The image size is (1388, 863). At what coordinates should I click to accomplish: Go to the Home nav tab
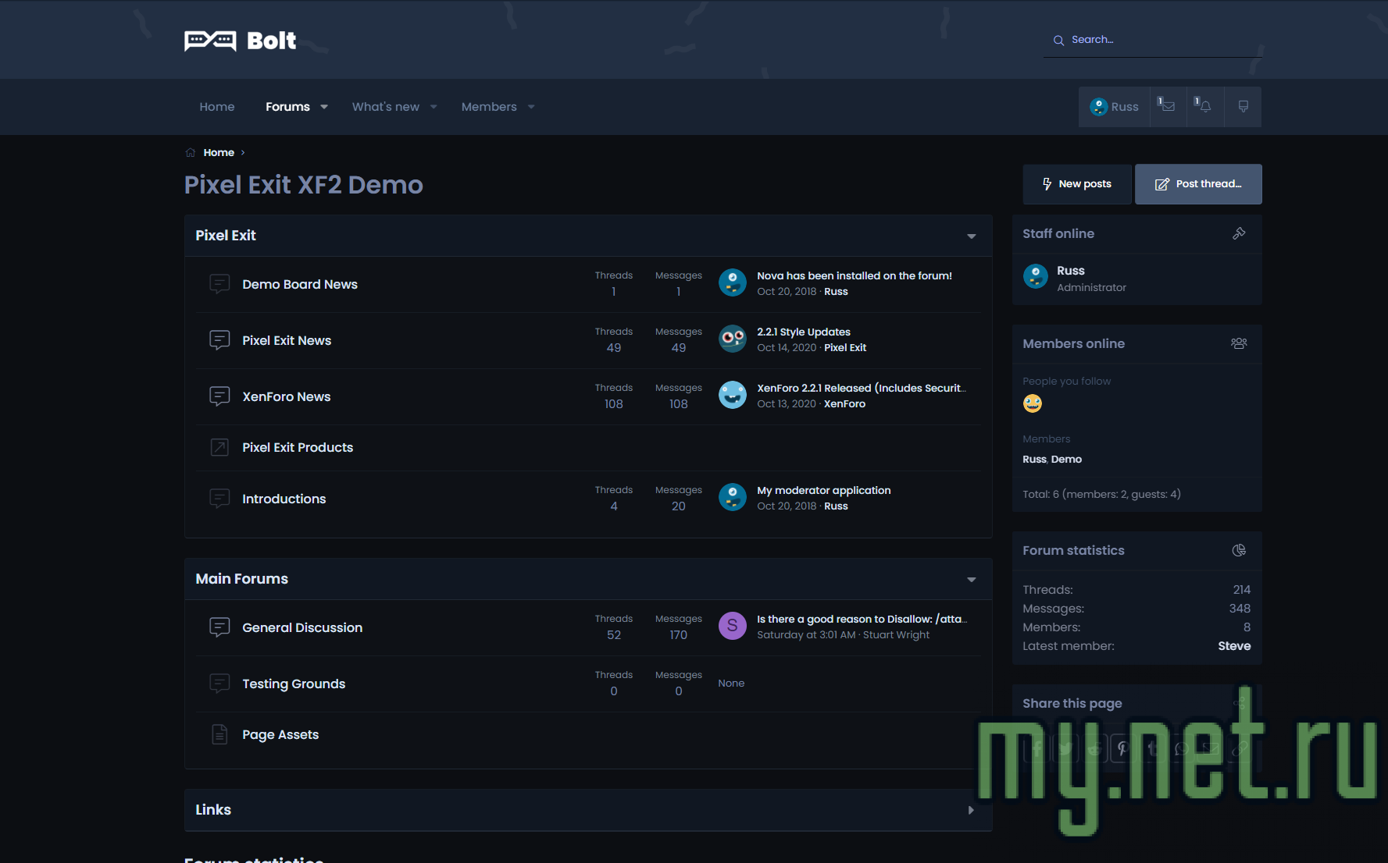[x=216, y=107]
